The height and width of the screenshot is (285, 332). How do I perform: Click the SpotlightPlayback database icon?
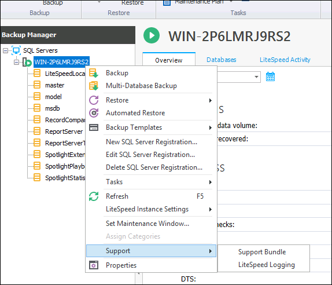(x=37, y=166)
